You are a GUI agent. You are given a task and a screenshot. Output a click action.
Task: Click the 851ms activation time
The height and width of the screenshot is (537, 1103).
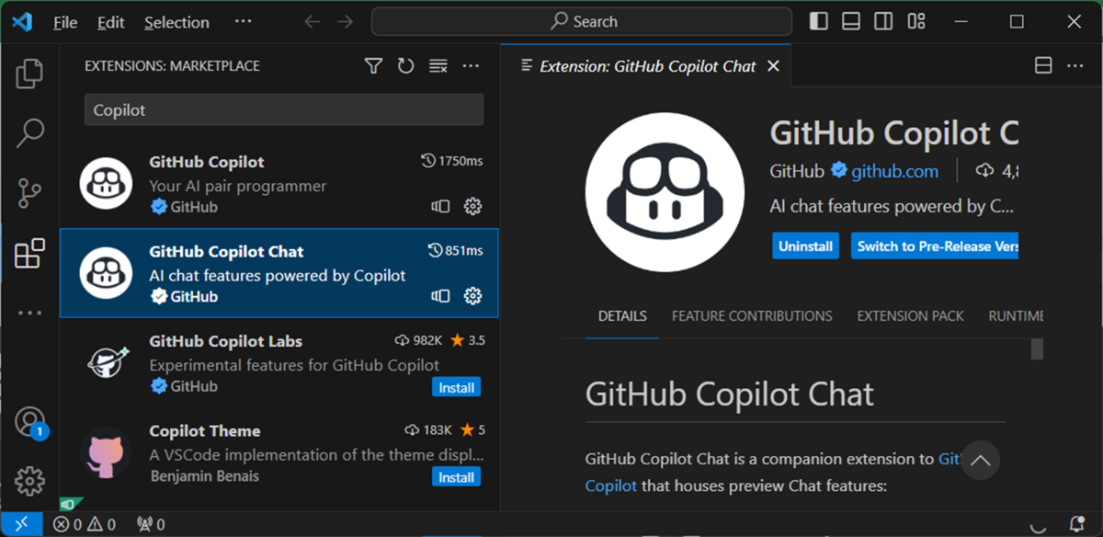point(456,250)
